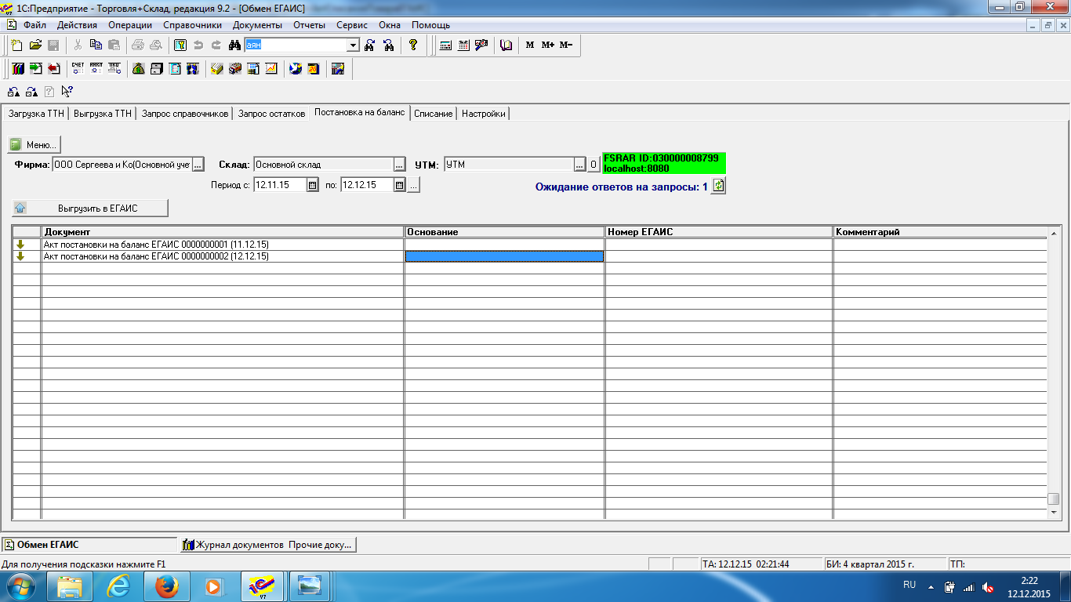
Task: Open the Действия menu
Action: pyautogui.click(x=77, y=25)
